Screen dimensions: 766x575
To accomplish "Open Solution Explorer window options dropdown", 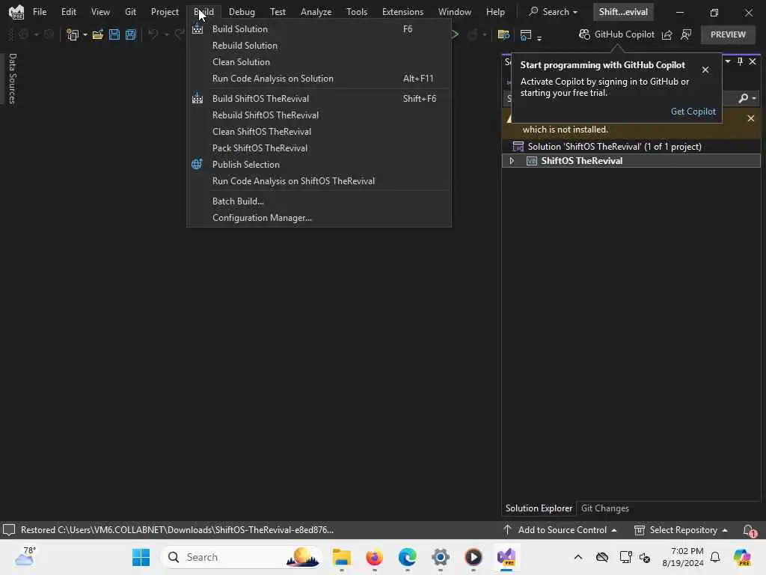I will [x=728, y=61].
